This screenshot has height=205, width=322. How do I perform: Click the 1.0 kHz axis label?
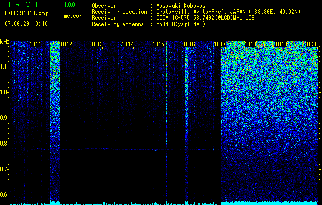[4, 92]
